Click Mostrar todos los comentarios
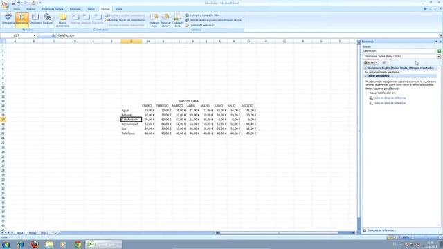The image size is (443, 249). point(125,20)
